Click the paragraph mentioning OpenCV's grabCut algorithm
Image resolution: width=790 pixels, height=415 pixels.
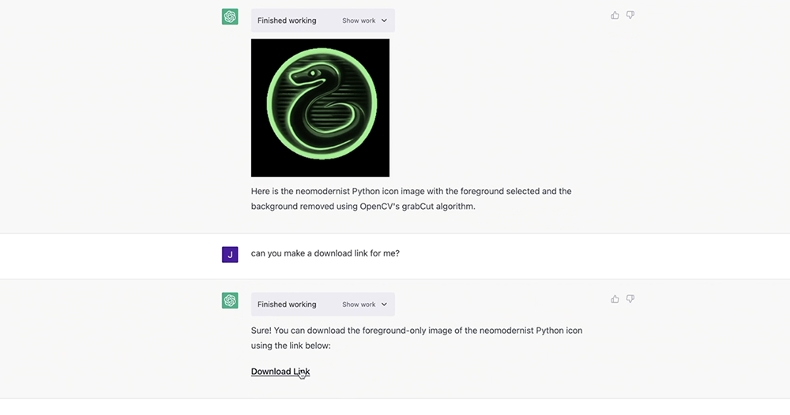click(x=411, y=199)
